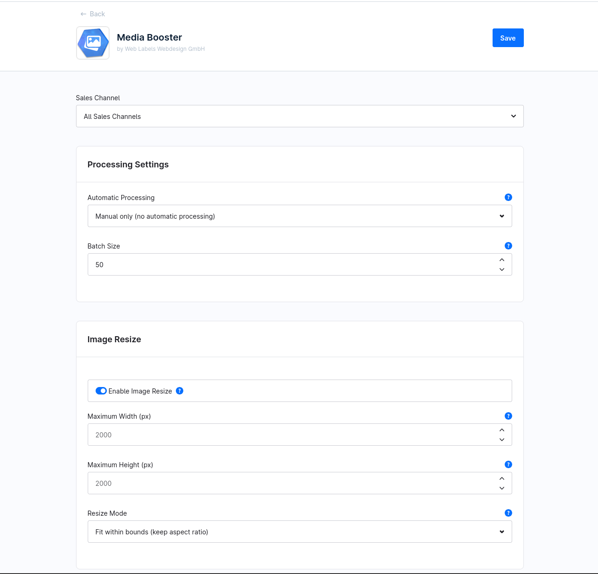Increase Batch Size with up arrow

(x=502, y=260)
